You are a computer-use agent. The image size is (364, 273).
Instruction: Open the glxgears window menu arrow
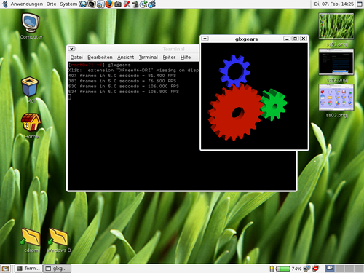[205, 39]
